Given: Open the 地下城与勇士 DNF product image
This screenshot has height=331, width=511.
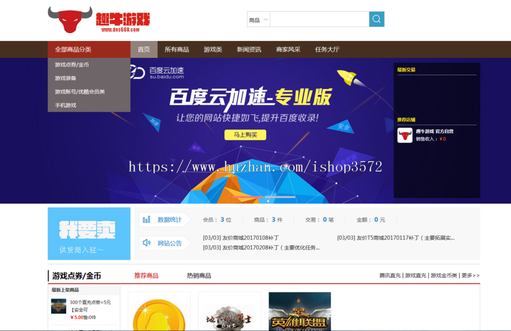Looking at the screenshot, I should click(229, 312).
